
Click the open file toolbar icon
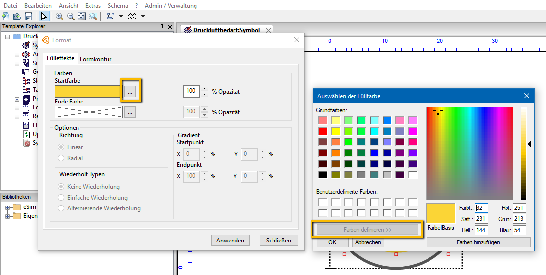(x=17, y=16)
